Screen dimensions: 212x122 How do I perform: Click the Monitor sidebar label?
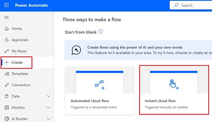click(18, 107)
